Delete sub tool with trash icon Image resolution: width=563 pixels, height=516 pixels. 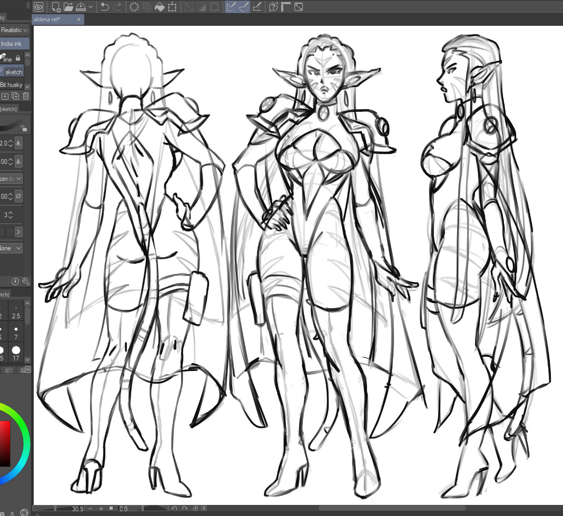26,96
